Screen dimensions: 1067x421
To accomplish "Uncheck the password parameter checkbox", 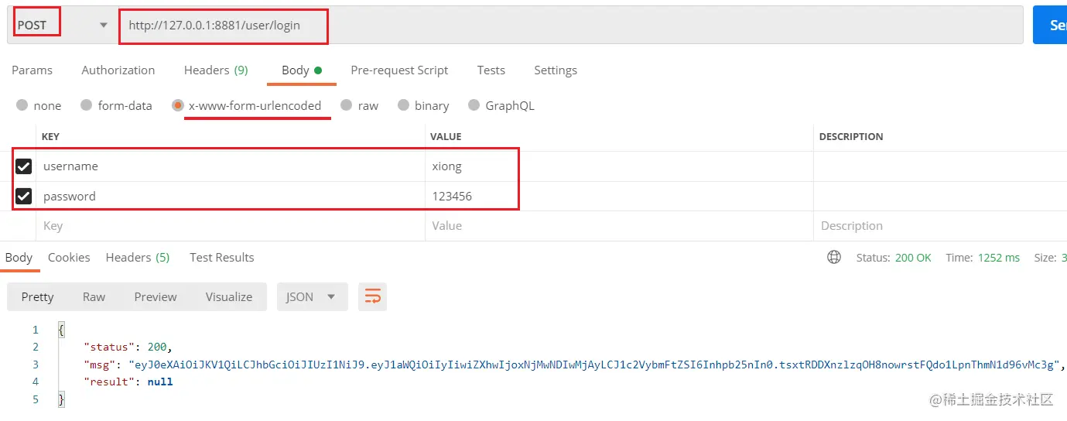I will [24, 196].
